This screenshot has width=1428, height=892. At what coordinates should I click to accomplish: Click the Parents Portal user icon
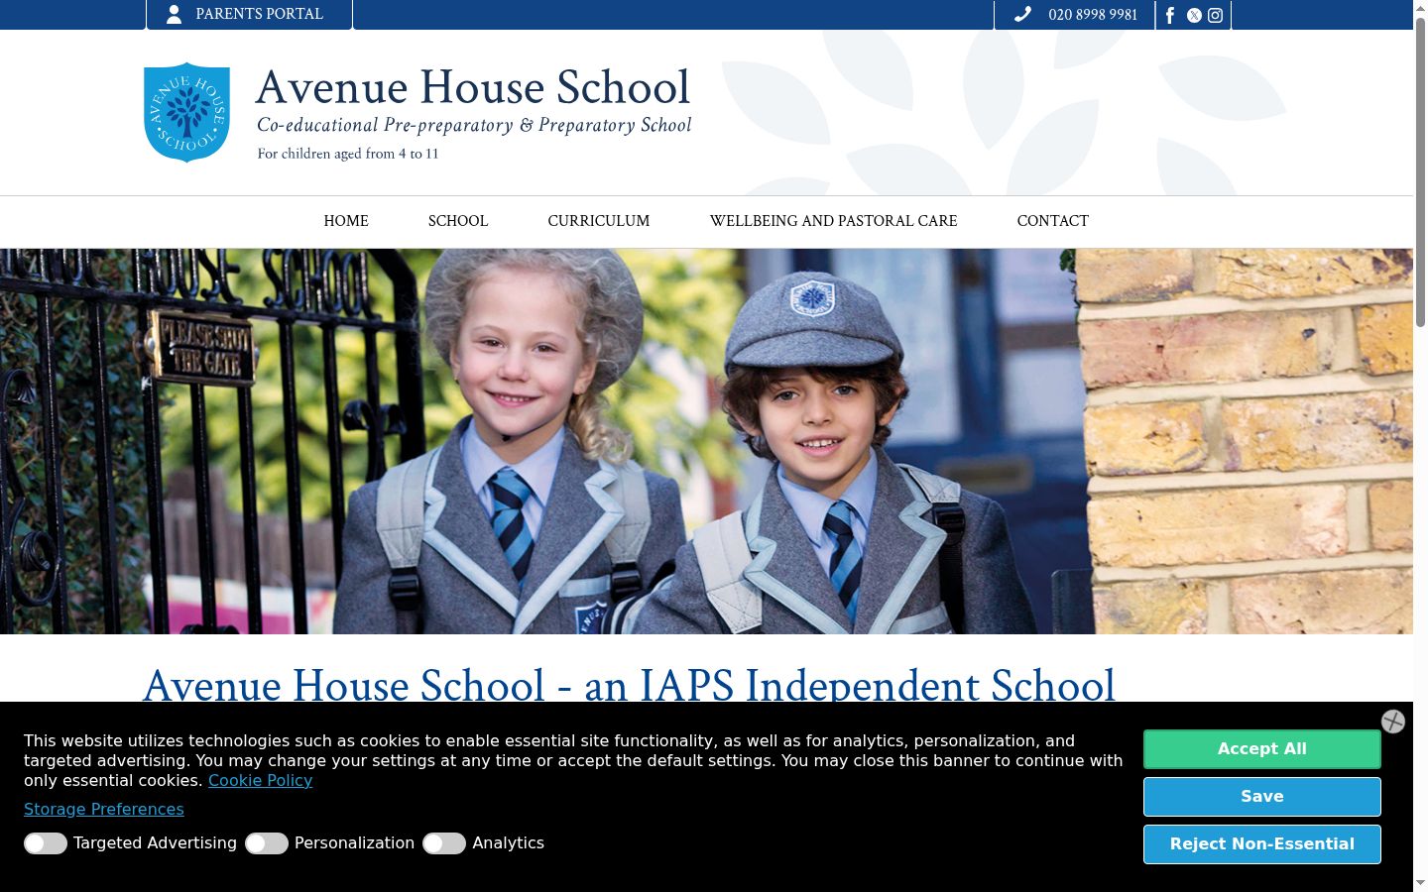tap(174, 14)
